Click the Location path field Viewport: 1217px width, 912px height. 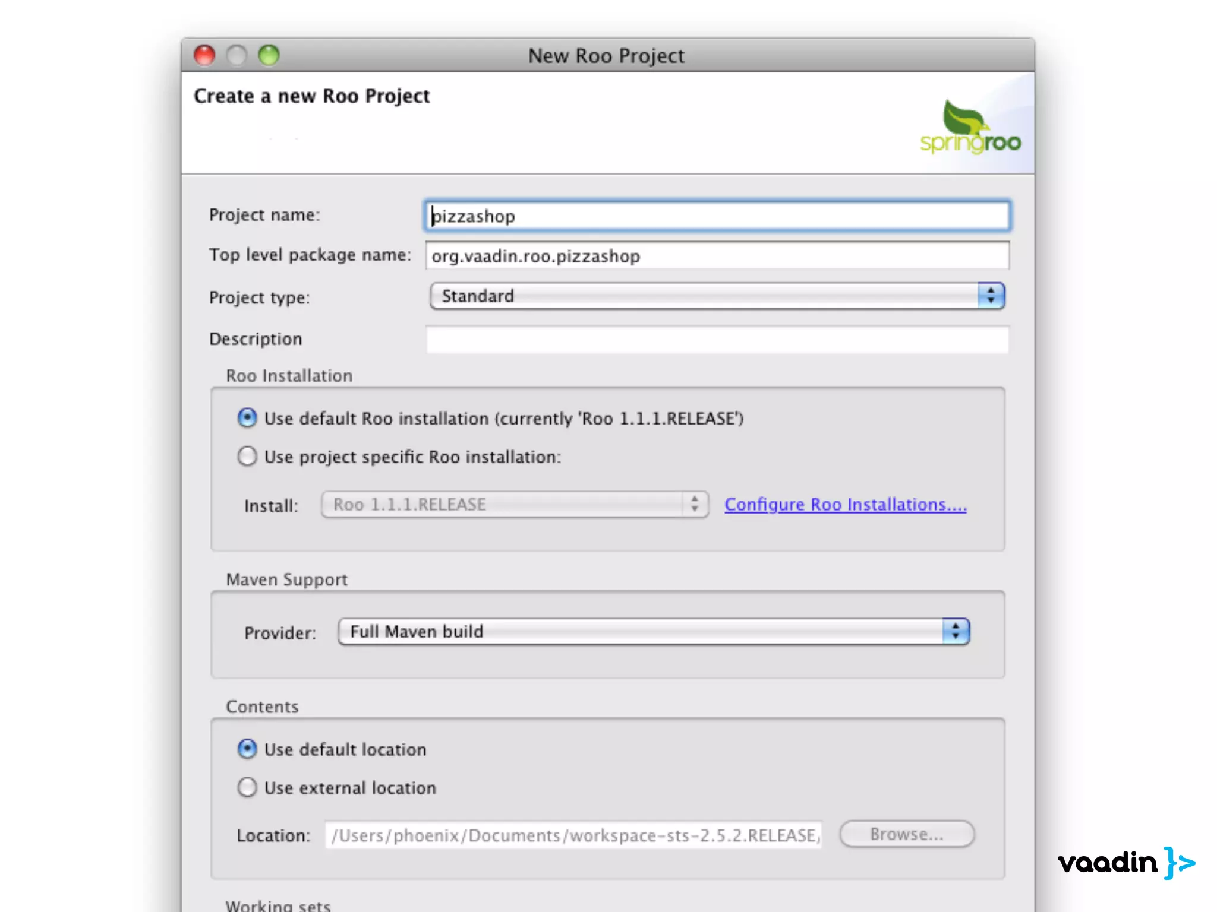click(x=573, y=835)
